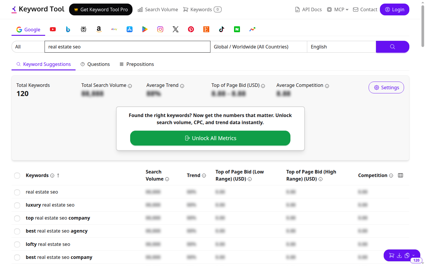Select the Amazon keyword source icon
Image resolution: width=425 pixels, height=266 pixels.
point(99,29)
